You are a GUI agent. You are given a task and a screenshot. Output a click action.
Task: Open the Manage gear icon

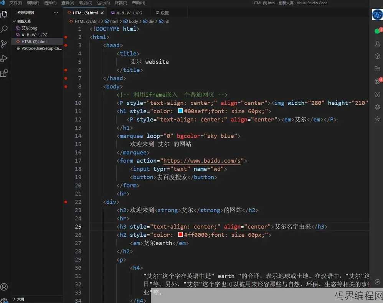point(4,300)
